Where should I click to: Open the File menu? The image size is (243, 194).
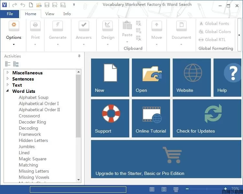point(10,14)
